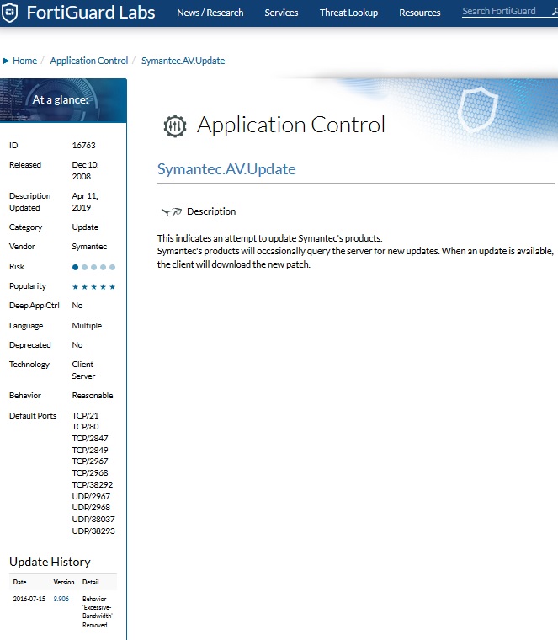
Task: Click the UDP/38293 port entry
Action: pos(93,531)
